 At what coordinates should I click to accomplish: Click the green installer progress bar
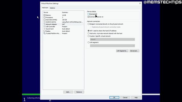tap(31, 94)
